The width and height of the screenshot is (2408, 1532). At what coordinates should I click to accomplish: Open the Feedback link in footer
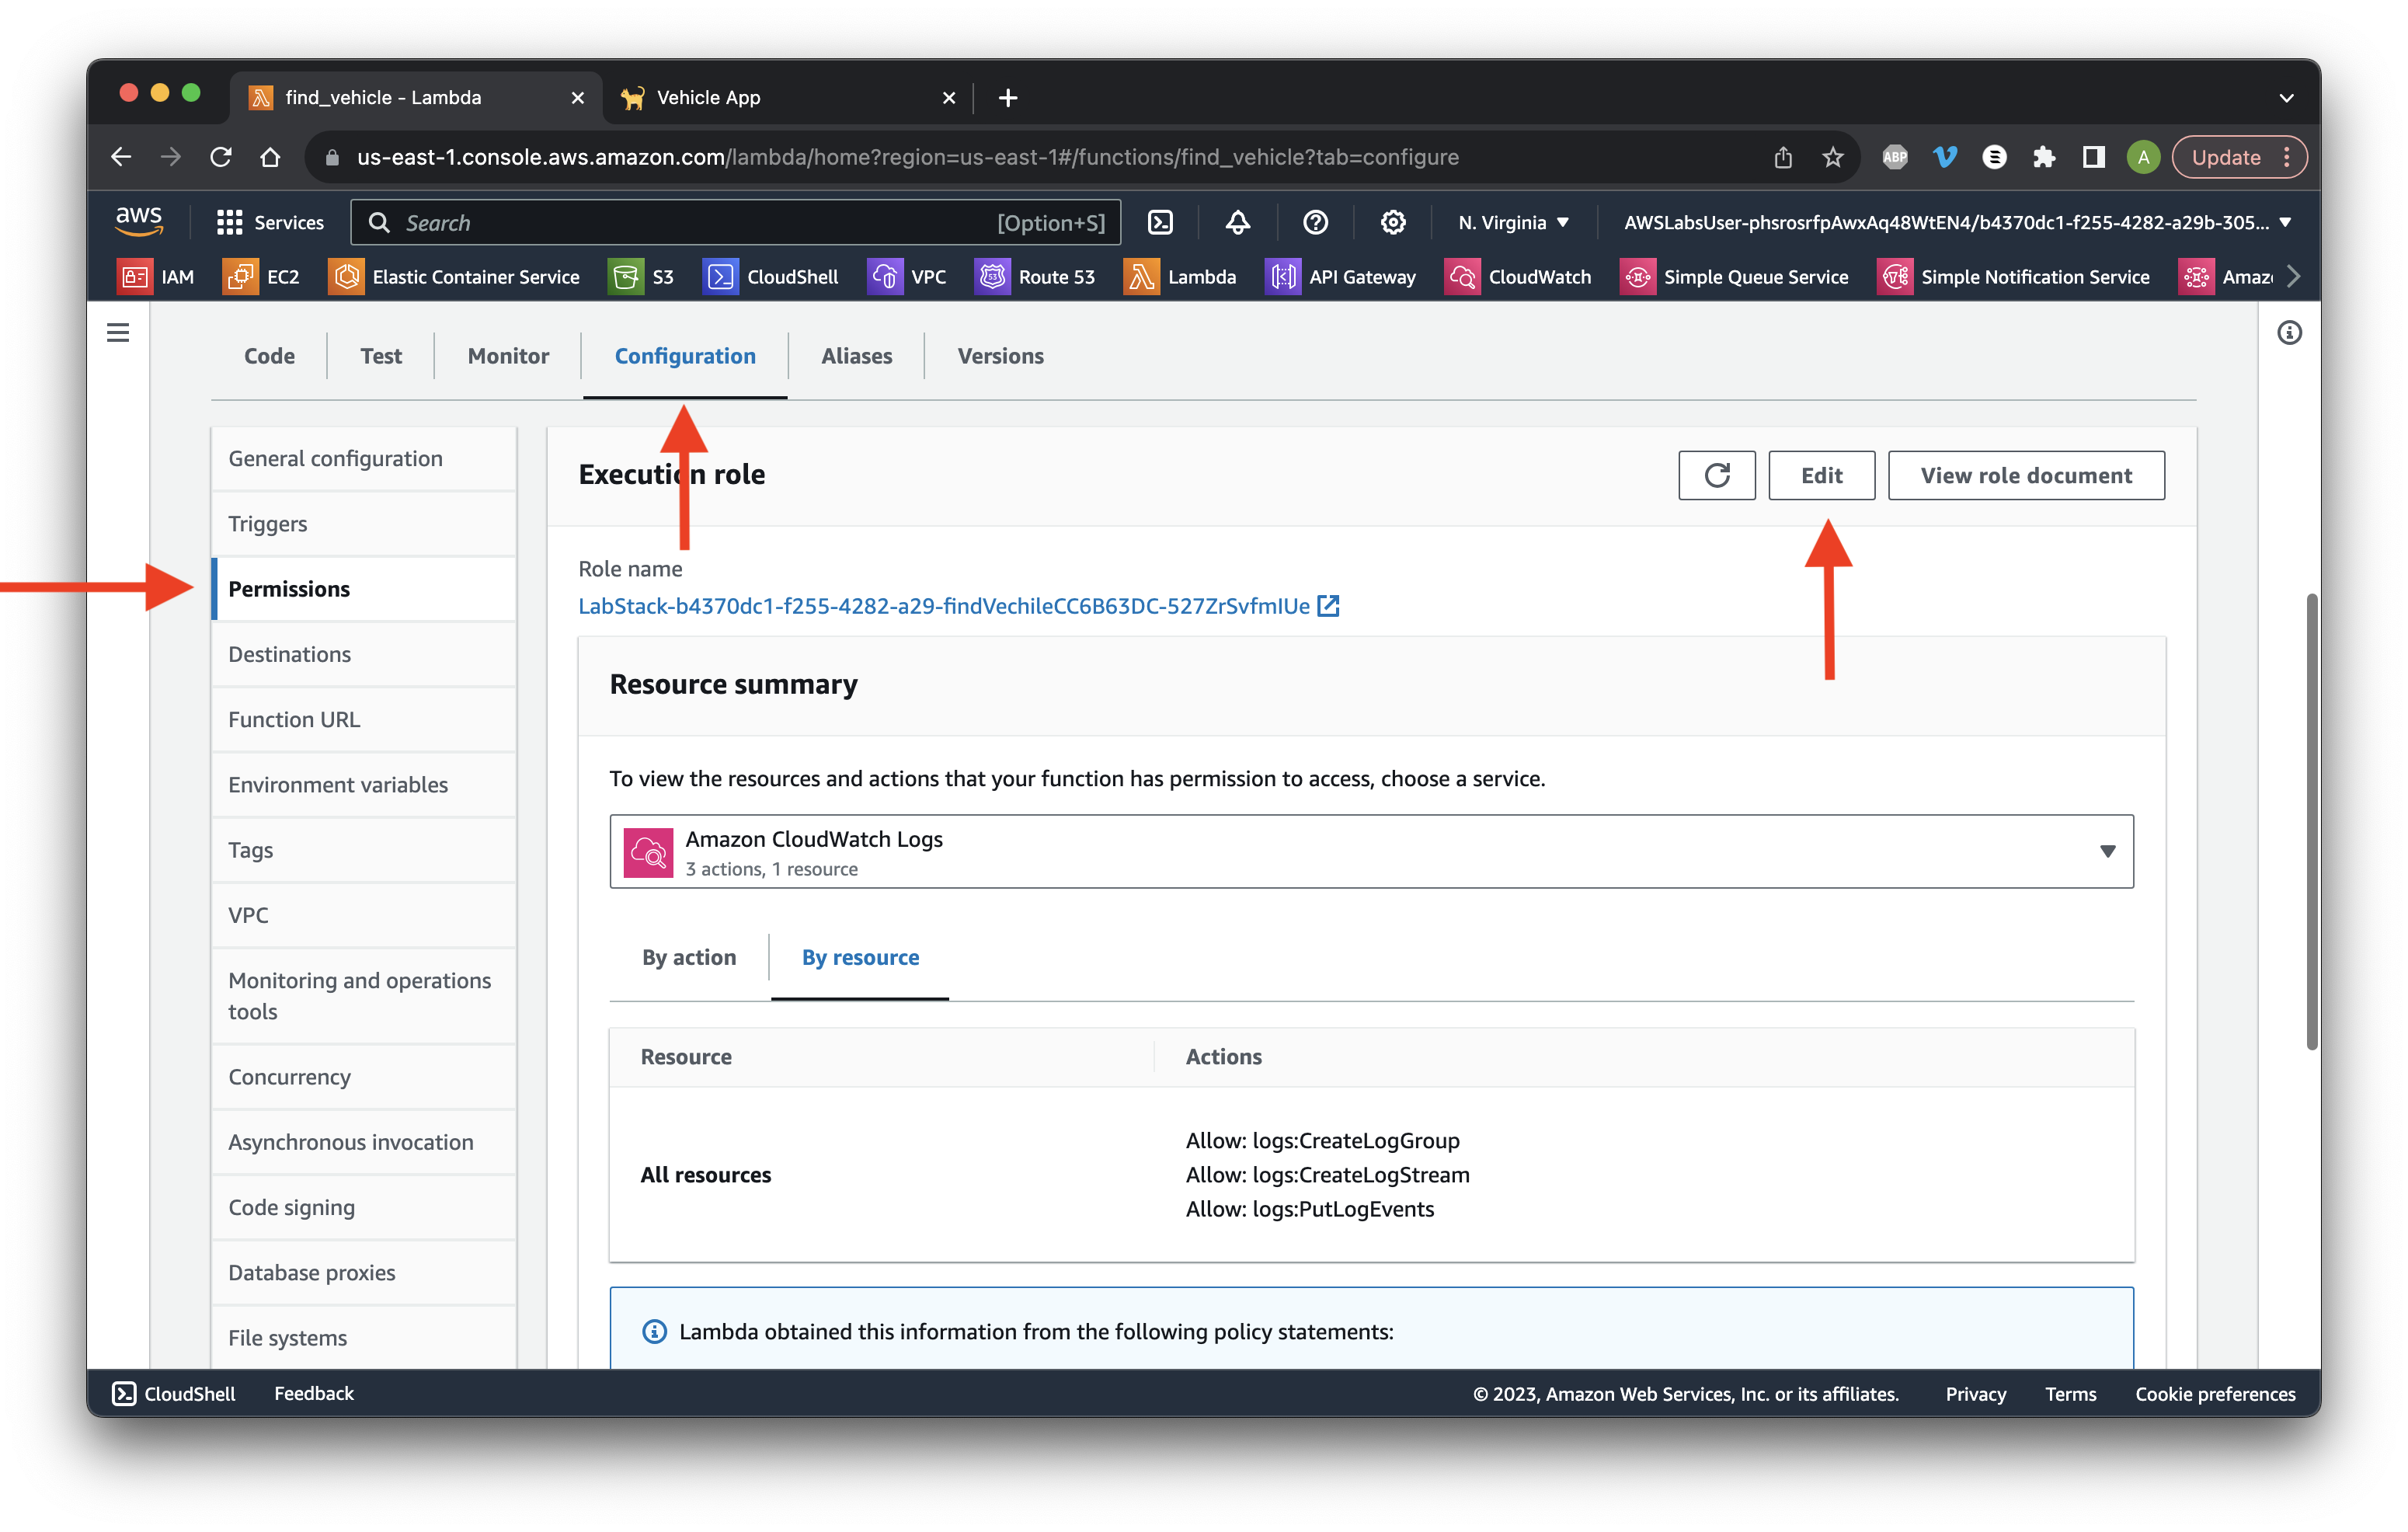[314, 1393]
